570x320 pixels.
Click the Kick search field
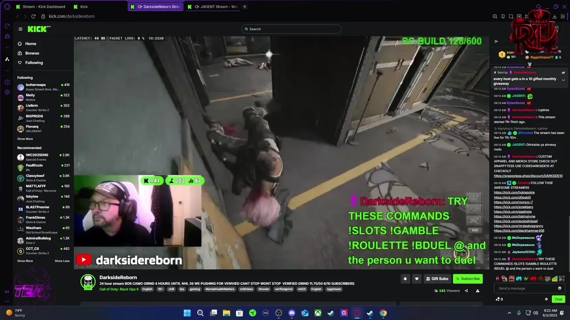point(291,29)
